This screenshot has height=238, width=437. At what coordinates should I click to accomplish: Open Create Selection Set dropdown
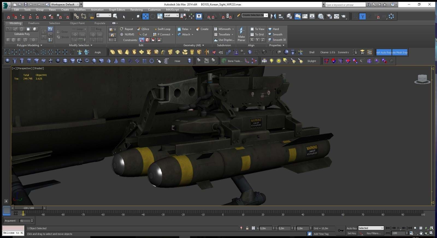pos(255,15)
